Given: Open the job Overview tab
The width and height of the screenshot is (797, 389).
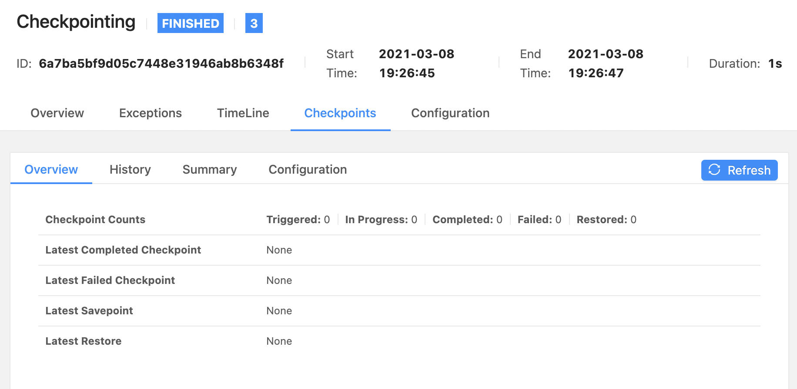Looking at the screenshot, I should [57, 113].
